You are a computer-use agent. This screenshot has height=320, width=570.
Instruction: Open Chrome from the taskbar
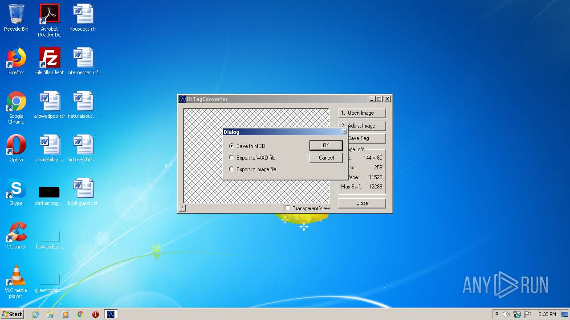(81, 314)
